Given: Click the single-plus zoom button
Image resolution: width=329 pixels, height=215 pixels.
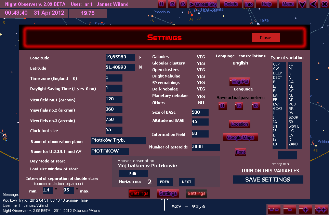Looking at the screenshot, I should [x=305, y=209].
